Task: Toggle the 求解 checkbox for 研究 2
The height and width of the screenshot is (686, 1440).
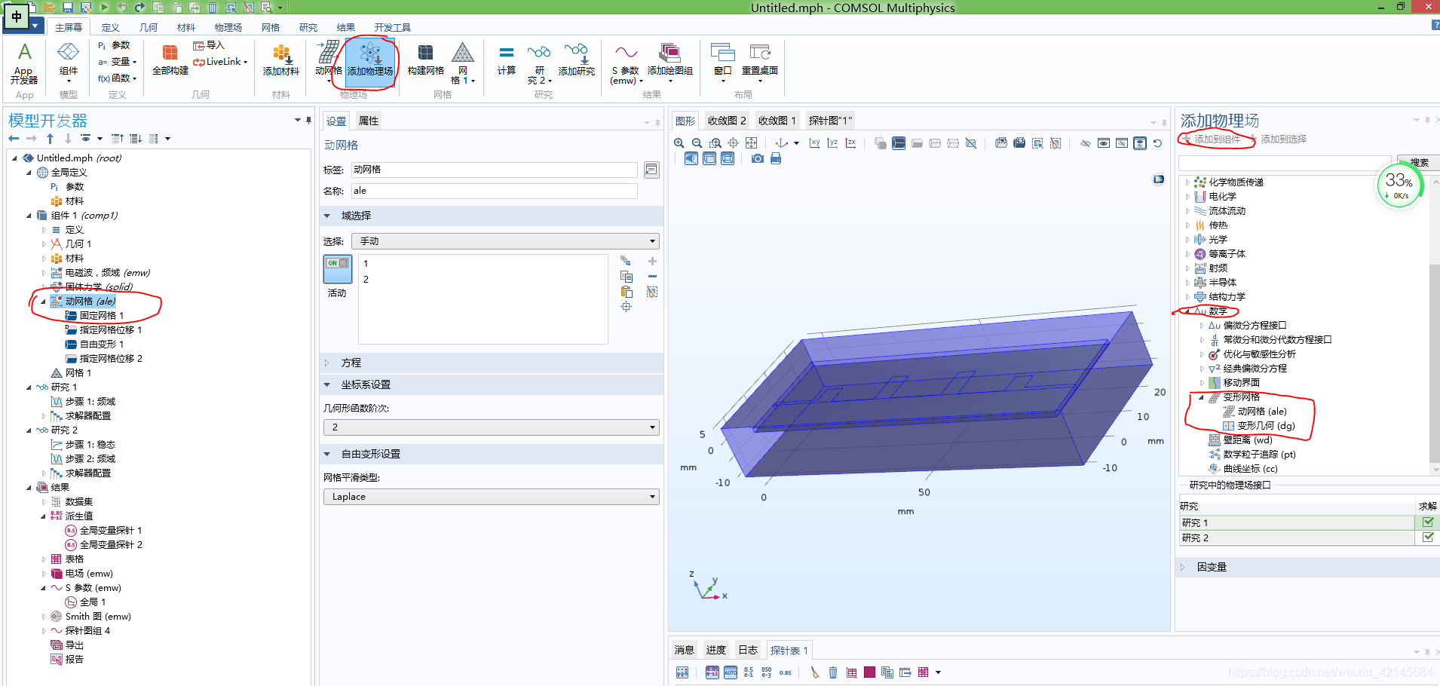Action: tap(1427, 537)
